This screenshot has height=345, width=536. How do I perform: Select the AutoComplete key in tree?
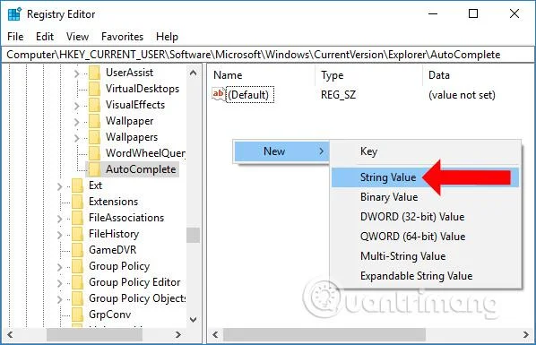[x=141, y=168]
